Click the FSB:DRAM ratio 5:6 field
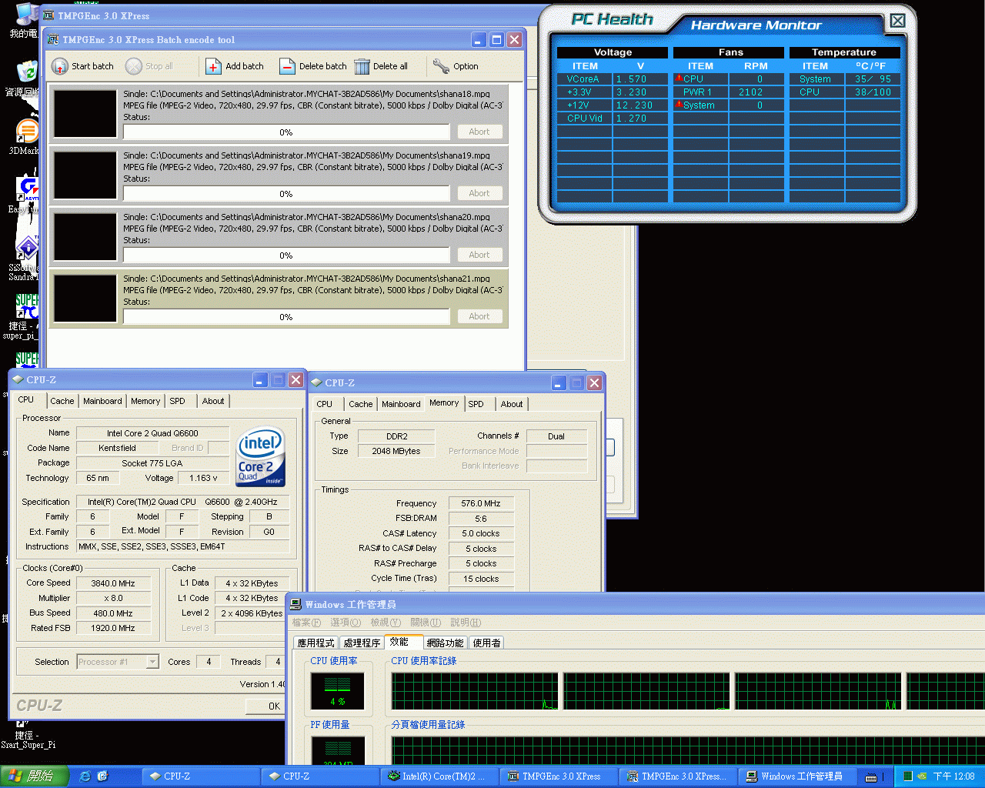The height and width of the screenshot is (788, 985). pos(481,519)
